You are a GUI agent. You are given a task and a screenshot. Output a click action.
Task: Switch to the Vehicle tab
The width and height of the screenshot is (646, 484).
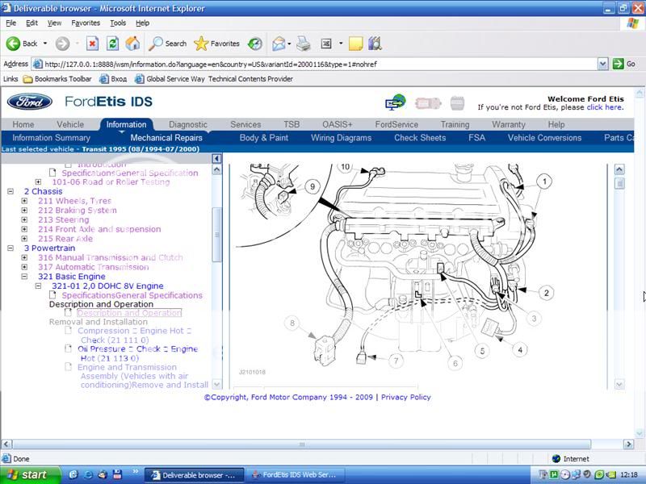(70, 124)
